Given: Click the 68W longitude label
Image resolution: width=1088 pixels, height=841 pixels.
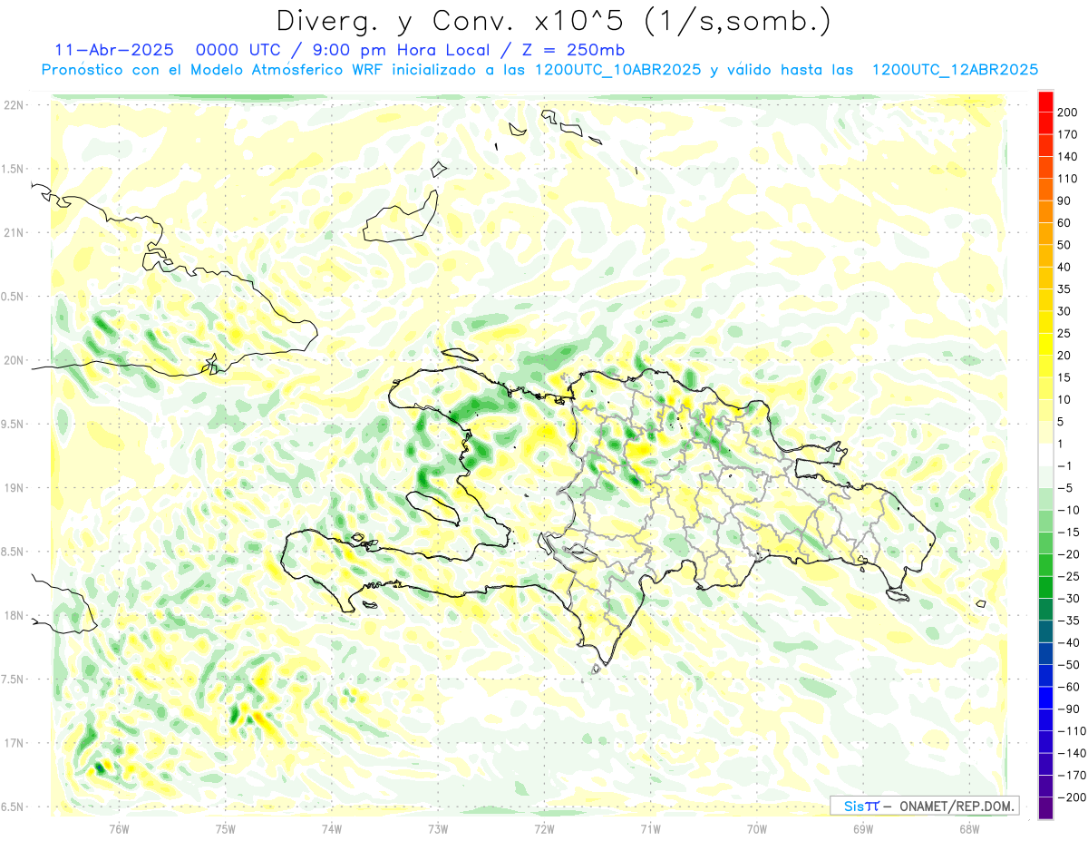Looking at the screenshot, I should tap(969, 828).
